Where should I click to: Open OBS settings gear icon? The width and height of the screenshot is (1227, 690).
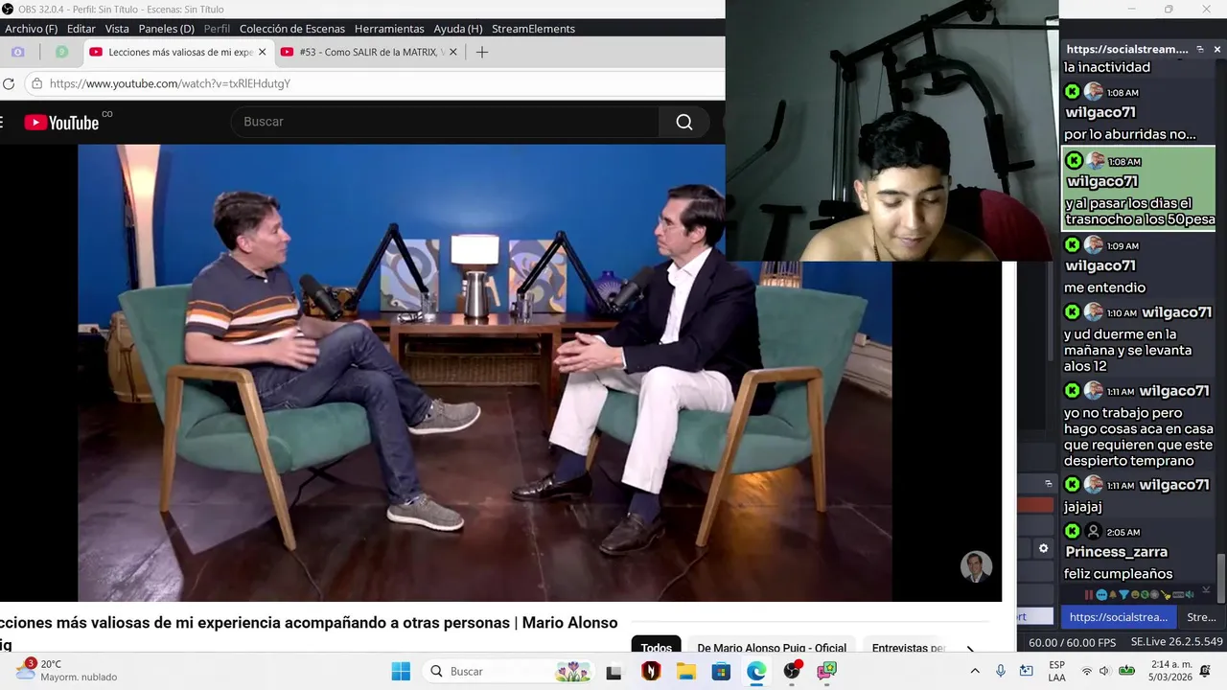1044,548
